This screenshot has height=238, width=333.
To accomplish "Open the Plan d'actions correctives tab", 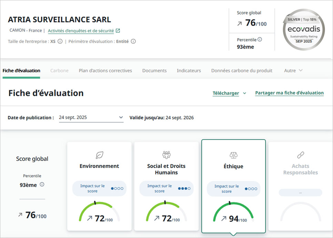I will 105,71.
